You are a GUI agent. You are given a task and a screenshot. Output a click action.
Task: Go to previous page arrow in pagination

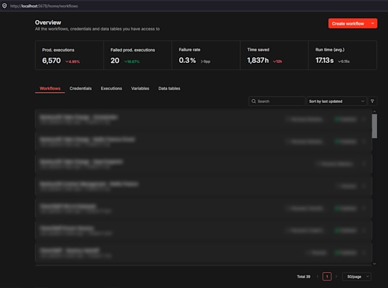[x=318, y=277]
